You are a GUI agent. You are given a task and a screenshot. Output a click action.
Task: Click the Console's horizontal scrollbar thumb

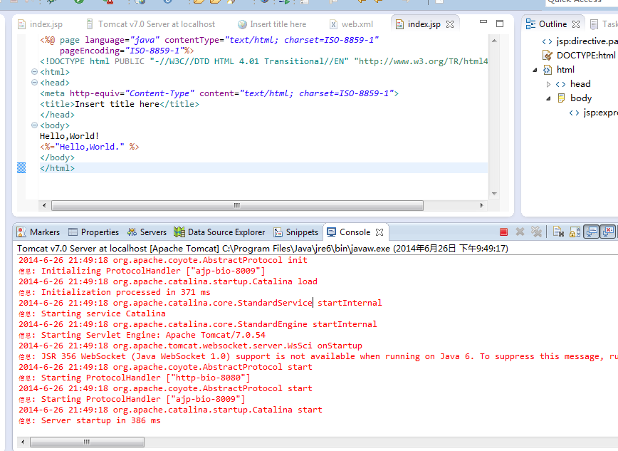point(87,442)
